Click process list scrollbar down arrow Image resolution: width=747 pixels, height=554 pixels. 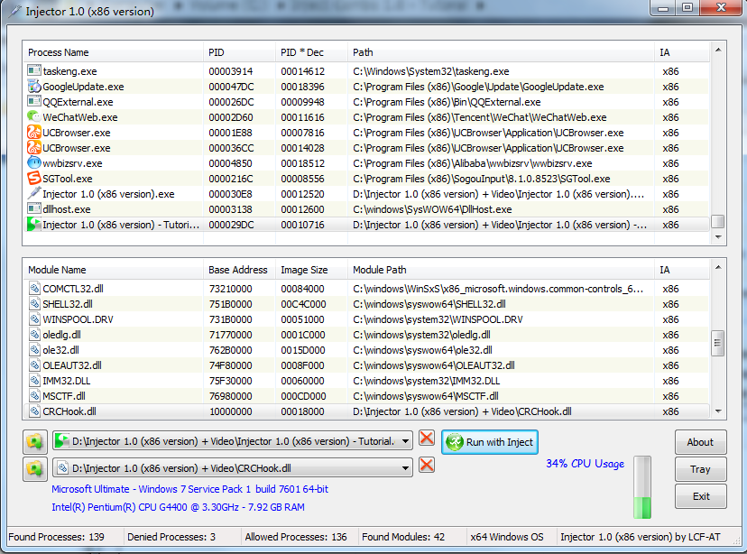click(x=718, y=237)
